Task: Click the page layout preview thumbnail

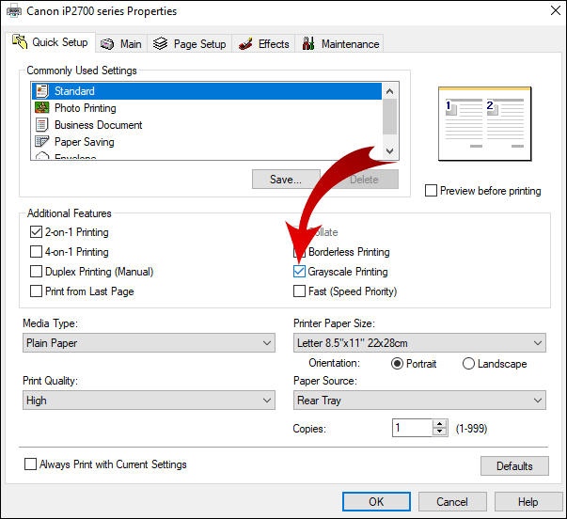Action: 484,122
